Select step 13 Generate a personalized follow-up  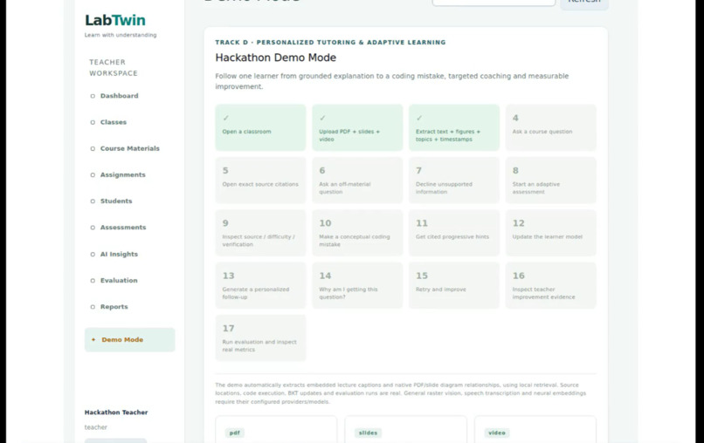(260, 286)
